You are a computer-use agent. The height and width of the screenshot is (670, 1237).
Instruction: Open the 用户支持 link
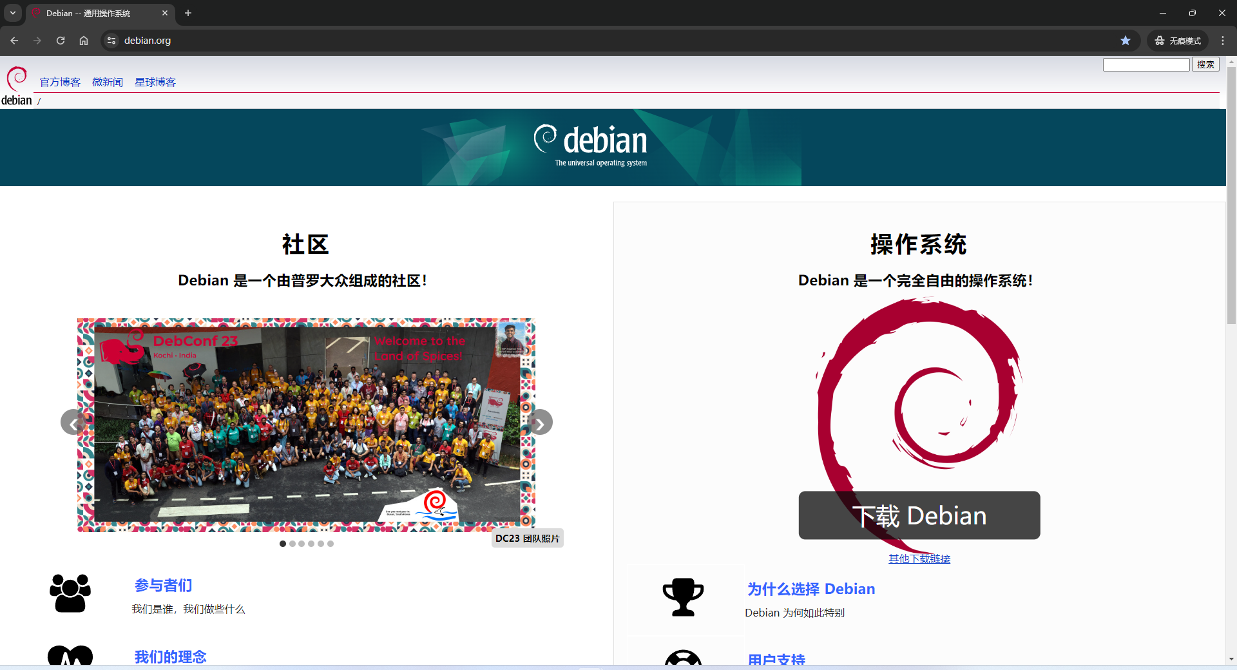click(776, 659)
